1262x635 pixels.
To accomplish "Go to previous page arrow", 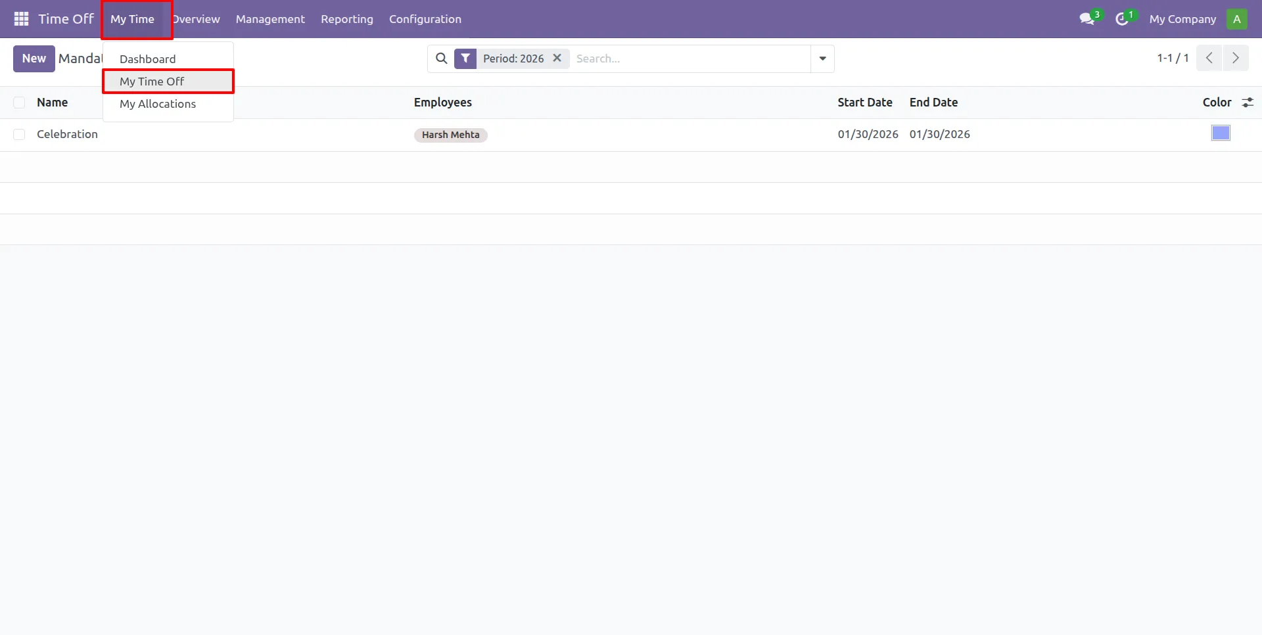I will [x=1209, y=58].
